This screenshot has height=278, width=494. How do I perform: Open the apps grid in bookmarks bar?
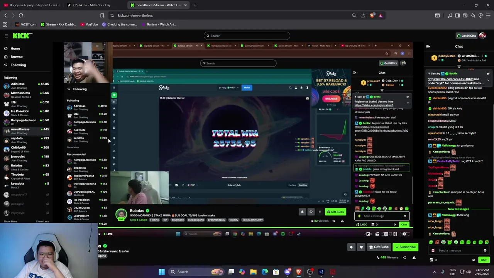5,24
